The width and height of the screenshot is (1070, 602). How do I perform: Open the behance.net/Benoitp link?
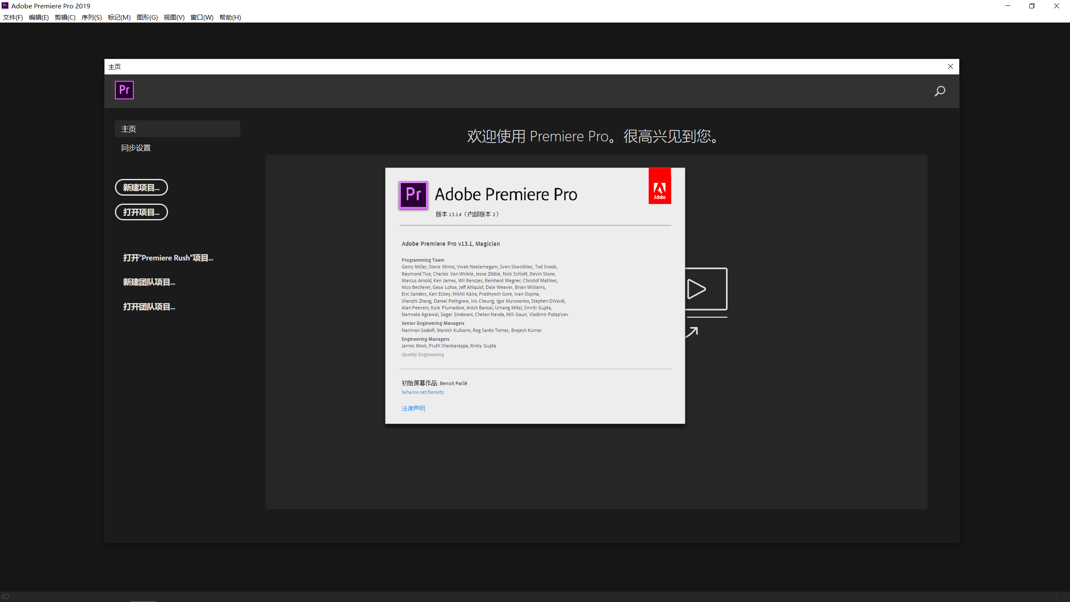[x=423, y=392]
